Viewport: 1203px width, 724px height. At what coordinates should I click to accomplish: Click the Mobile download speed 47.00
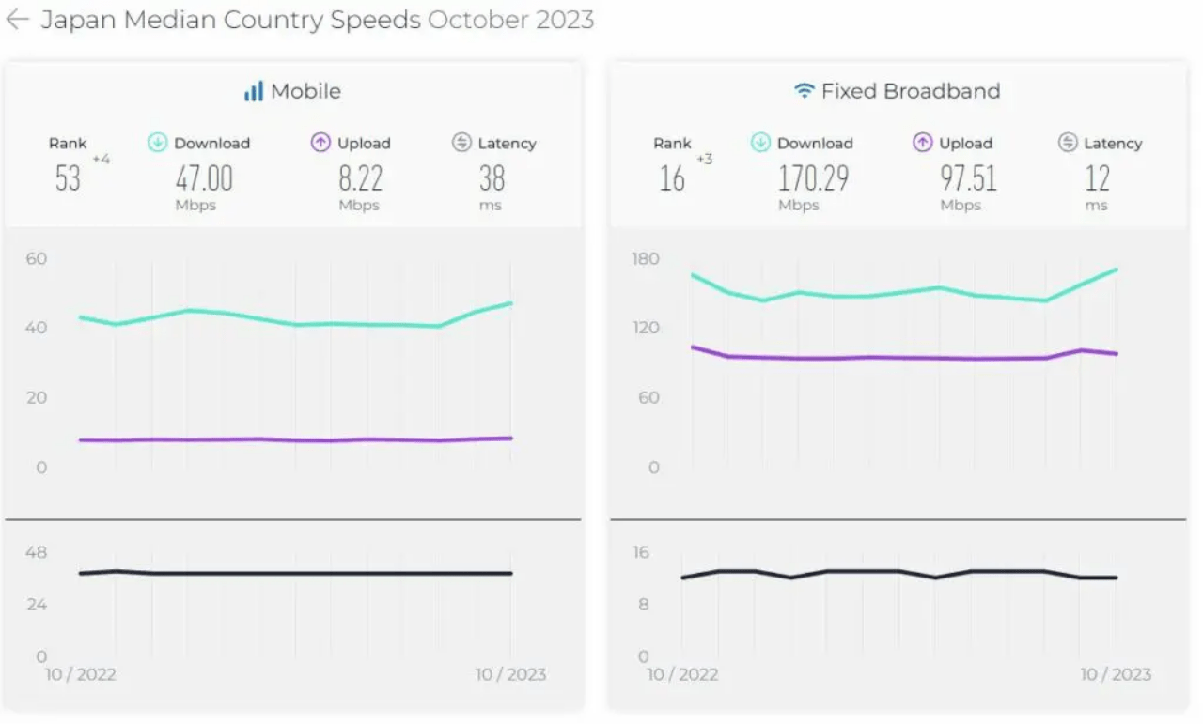tap(204, 178)
